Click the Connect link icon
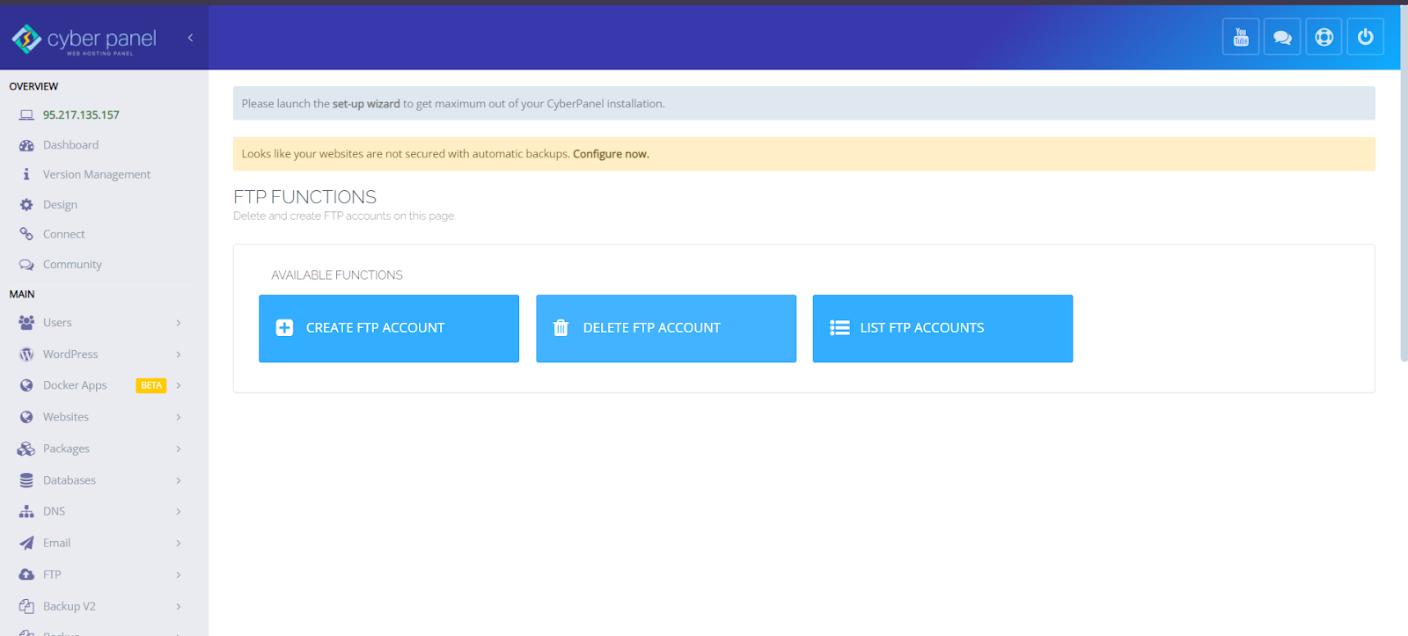This screenshot has height=636, width=1408. (26, 234)
